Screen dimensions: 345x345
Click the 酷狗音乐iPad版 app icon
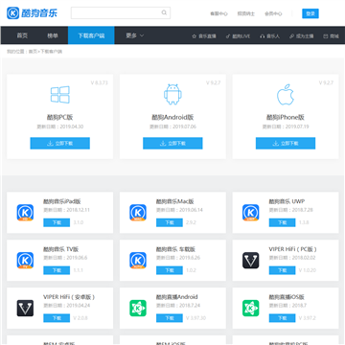(x=25, y=213)
